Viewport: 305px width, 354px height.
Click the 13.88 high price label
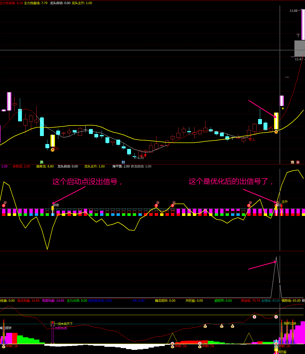click(x=293, y=11)
